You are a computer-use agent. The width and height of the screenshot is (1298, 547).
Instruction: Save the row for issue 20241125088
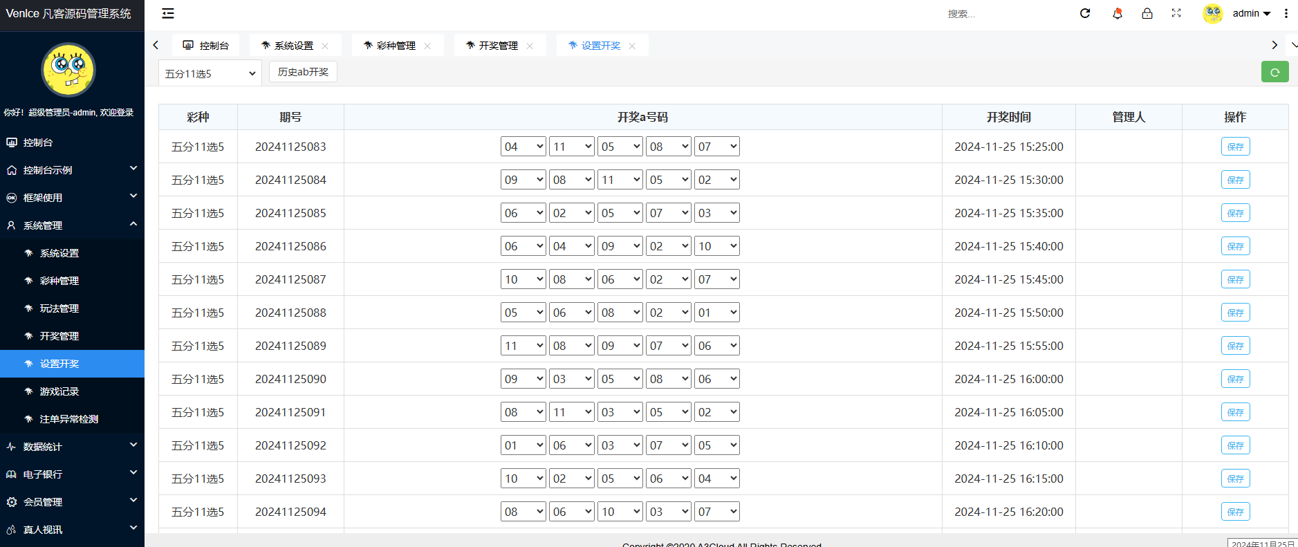pos(1235,313)
